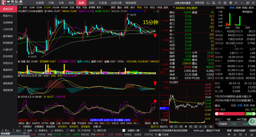
Task: Switch chart to 分时 intraday view
Action: (25, 7)
